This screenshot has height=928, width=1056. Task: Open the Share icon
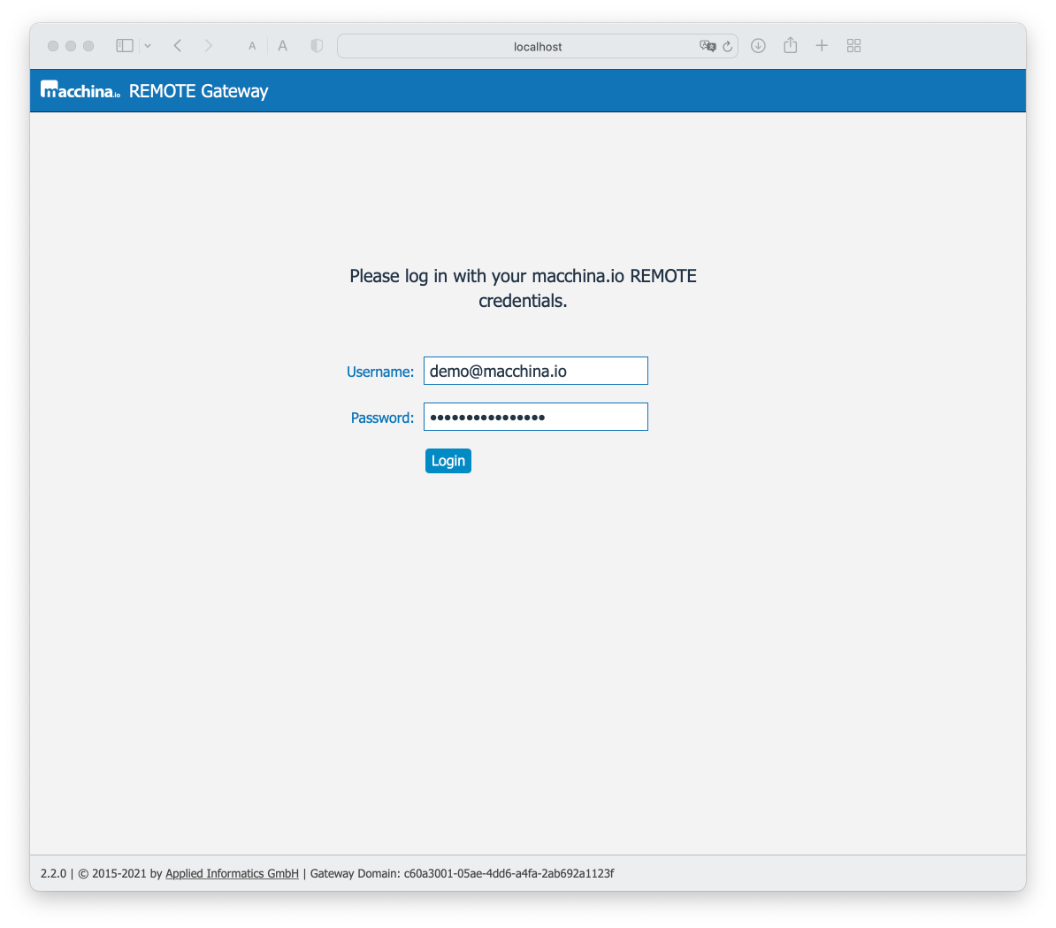791,45
